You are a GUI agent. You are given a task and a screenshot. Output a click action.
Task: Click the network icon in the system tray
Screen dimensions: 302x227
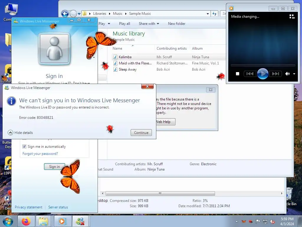(x=265, y=222)
